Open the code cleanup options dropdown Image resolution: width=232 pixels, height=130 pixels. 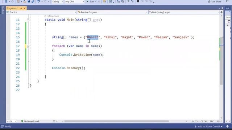pyautogui.click(x=56, y=121)
